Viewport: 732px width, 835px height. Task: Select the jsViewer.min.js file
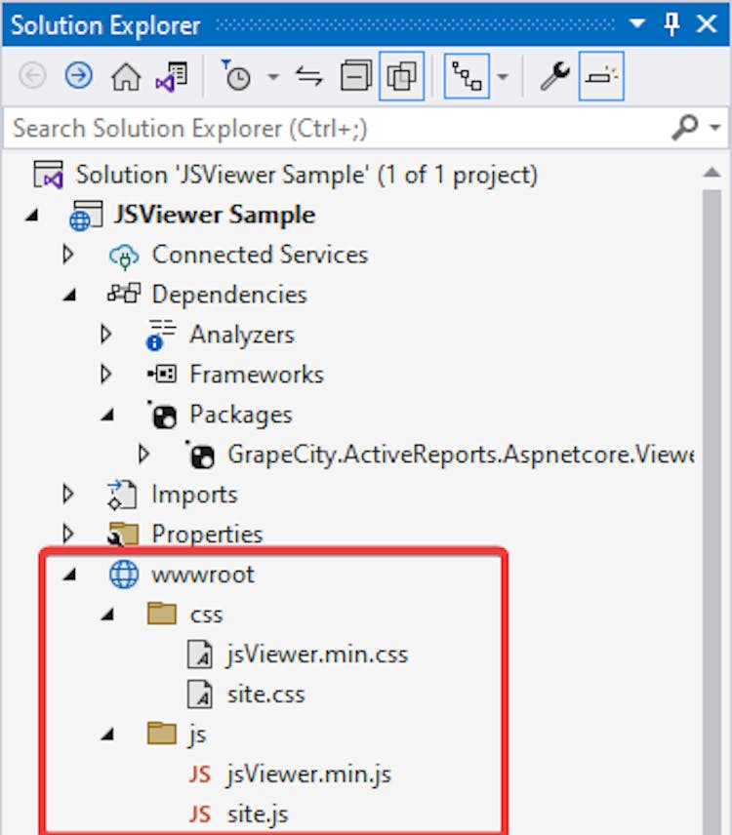pos(309,775)
